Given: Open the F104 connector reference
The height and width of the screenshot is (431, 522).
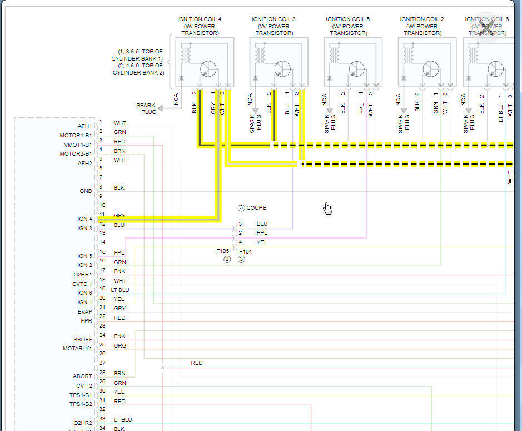Looking at the screenshot, I should pos(245,251).
